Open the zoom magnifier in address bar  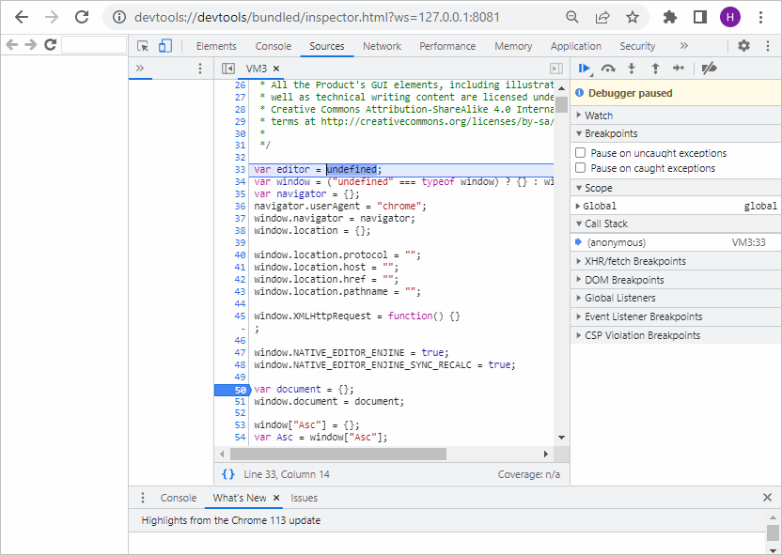tap(572, 17)
